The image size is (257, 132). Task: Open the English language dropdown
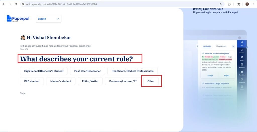click(48, 19)
